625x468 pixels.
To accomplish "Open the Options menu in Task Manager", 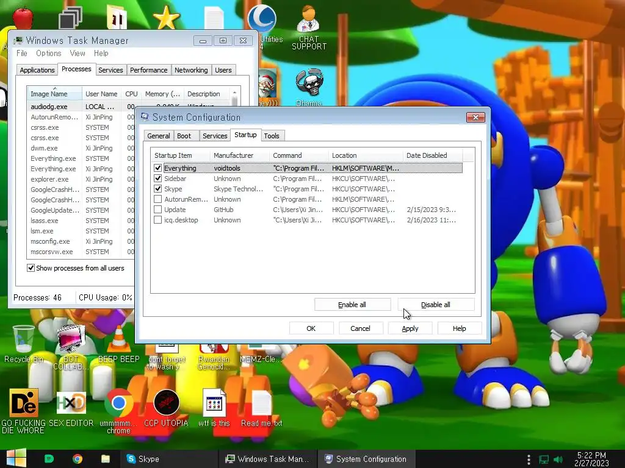I will 49,54.
